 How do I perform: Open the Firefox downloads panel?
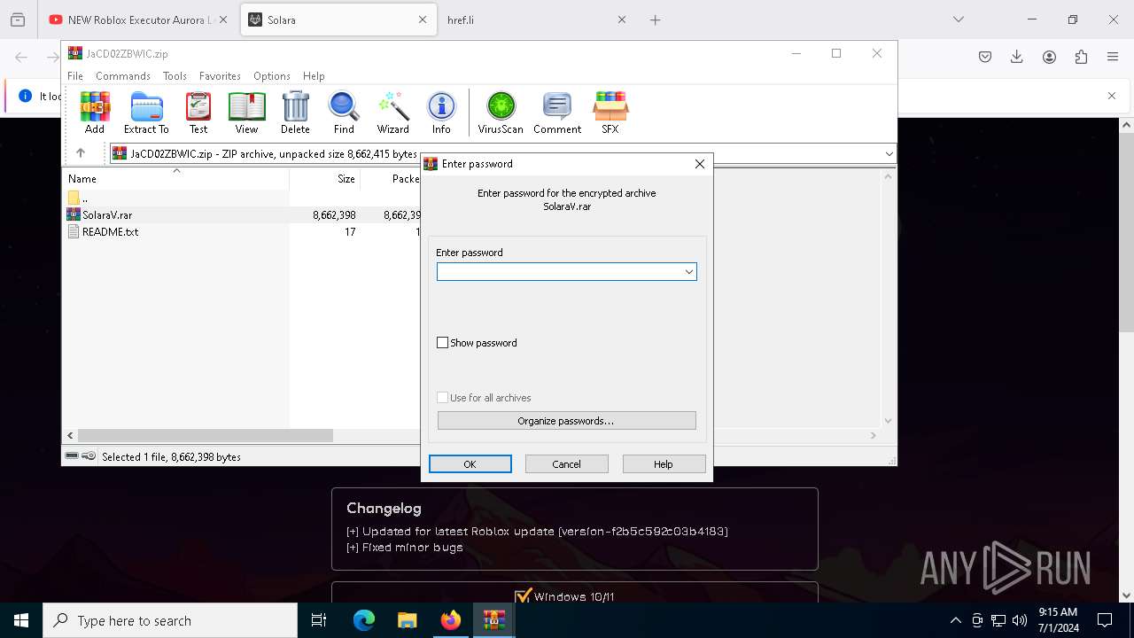[x=1017, y=57]
